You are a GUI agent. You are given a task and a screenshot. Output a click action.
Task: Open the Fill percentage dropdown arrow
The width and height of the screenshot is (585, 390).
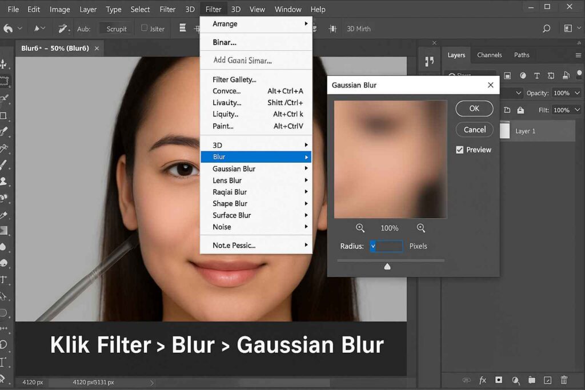[x=578, y=110]
